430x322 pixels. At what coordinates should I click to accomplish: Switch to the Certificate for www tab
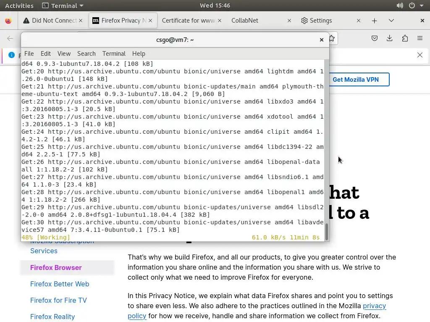coord(191,21)
